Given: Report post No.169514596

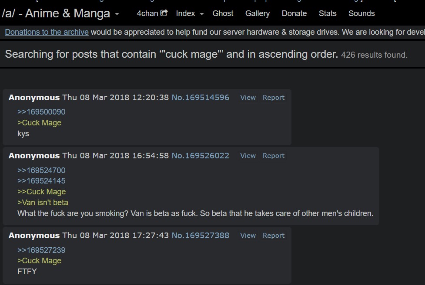Looking at the screenshot, I should (274, 97).
